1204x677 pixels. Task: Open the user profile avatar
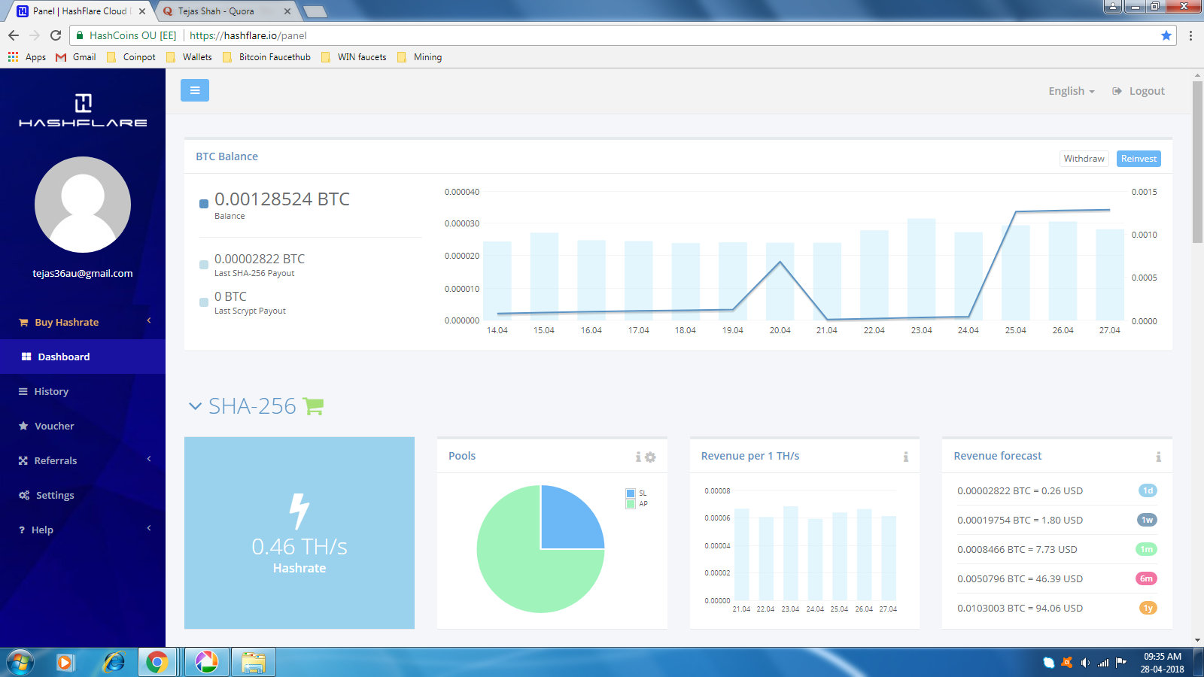coord(83,205)
